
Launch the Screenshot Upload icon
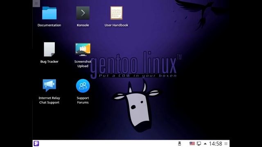(x=83, y=49)
